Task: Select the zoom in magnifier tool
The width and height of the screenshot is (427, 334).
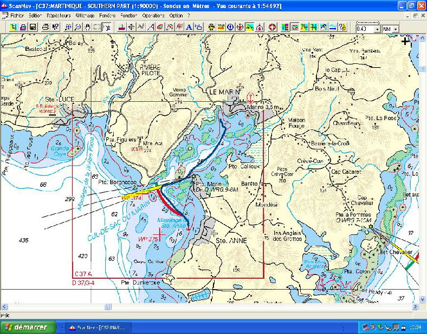Action: pyautogui.click(x=67, y=27)
